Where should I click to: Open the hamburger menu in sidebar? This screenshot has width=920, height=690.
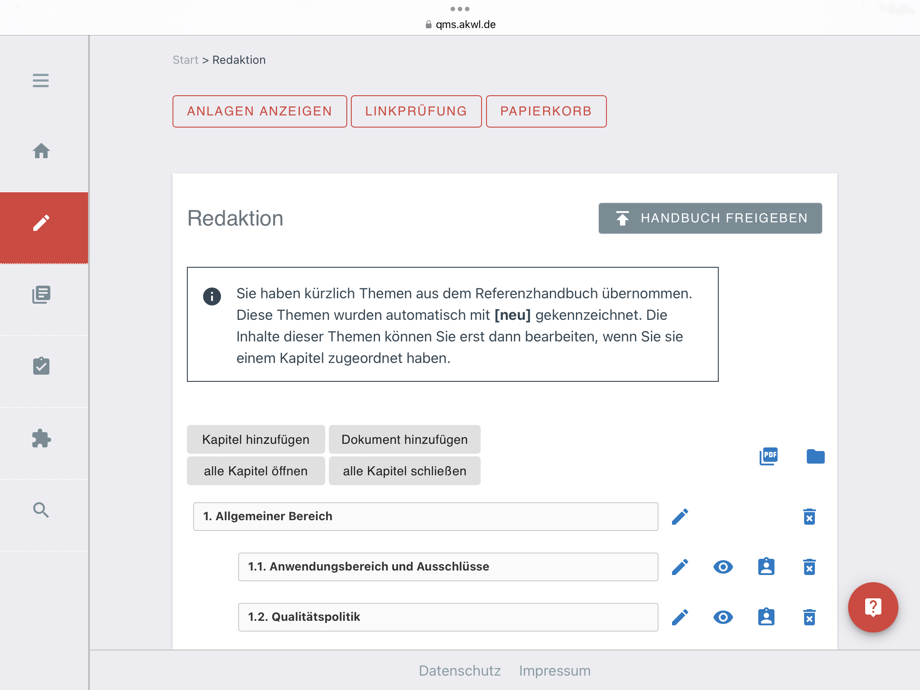click(40, 80)
